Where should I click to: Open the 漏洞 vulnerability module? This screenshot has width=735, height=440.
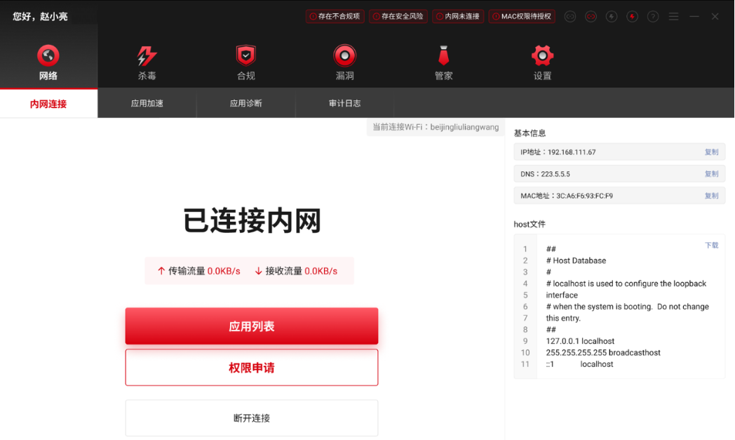click(x=344, y=62)
